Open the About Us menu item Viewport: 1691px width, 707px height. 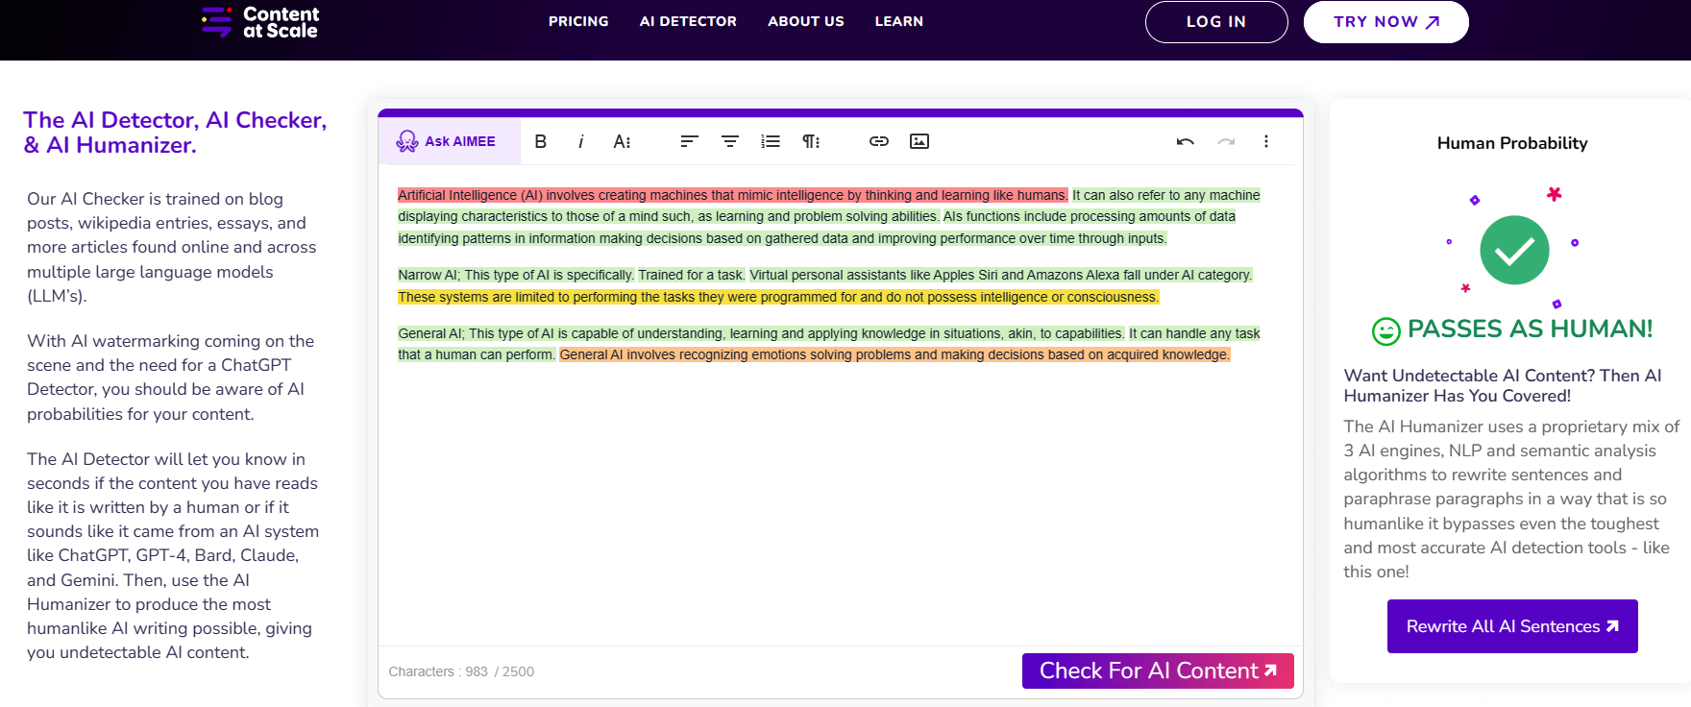[x=805, y=21]
